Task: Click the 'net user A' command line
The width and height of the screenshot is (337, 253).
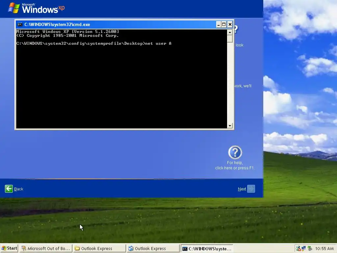Action: coord(94,43)
